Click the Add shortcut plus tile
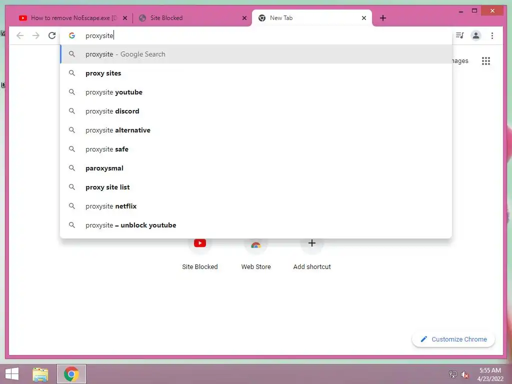 [312, 254]
